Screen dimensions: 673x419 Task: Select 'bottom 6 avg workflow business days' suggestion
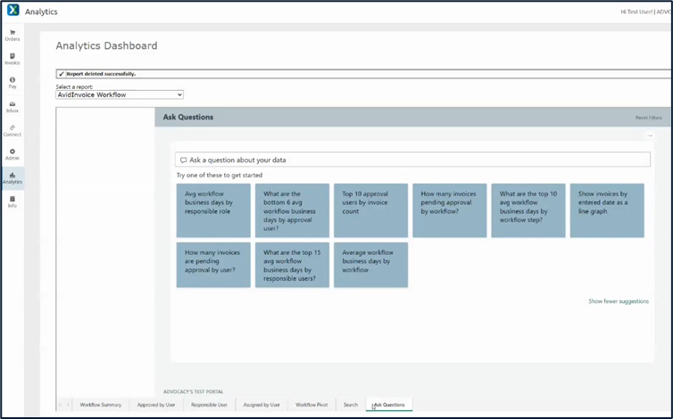[x=292, y=210]
